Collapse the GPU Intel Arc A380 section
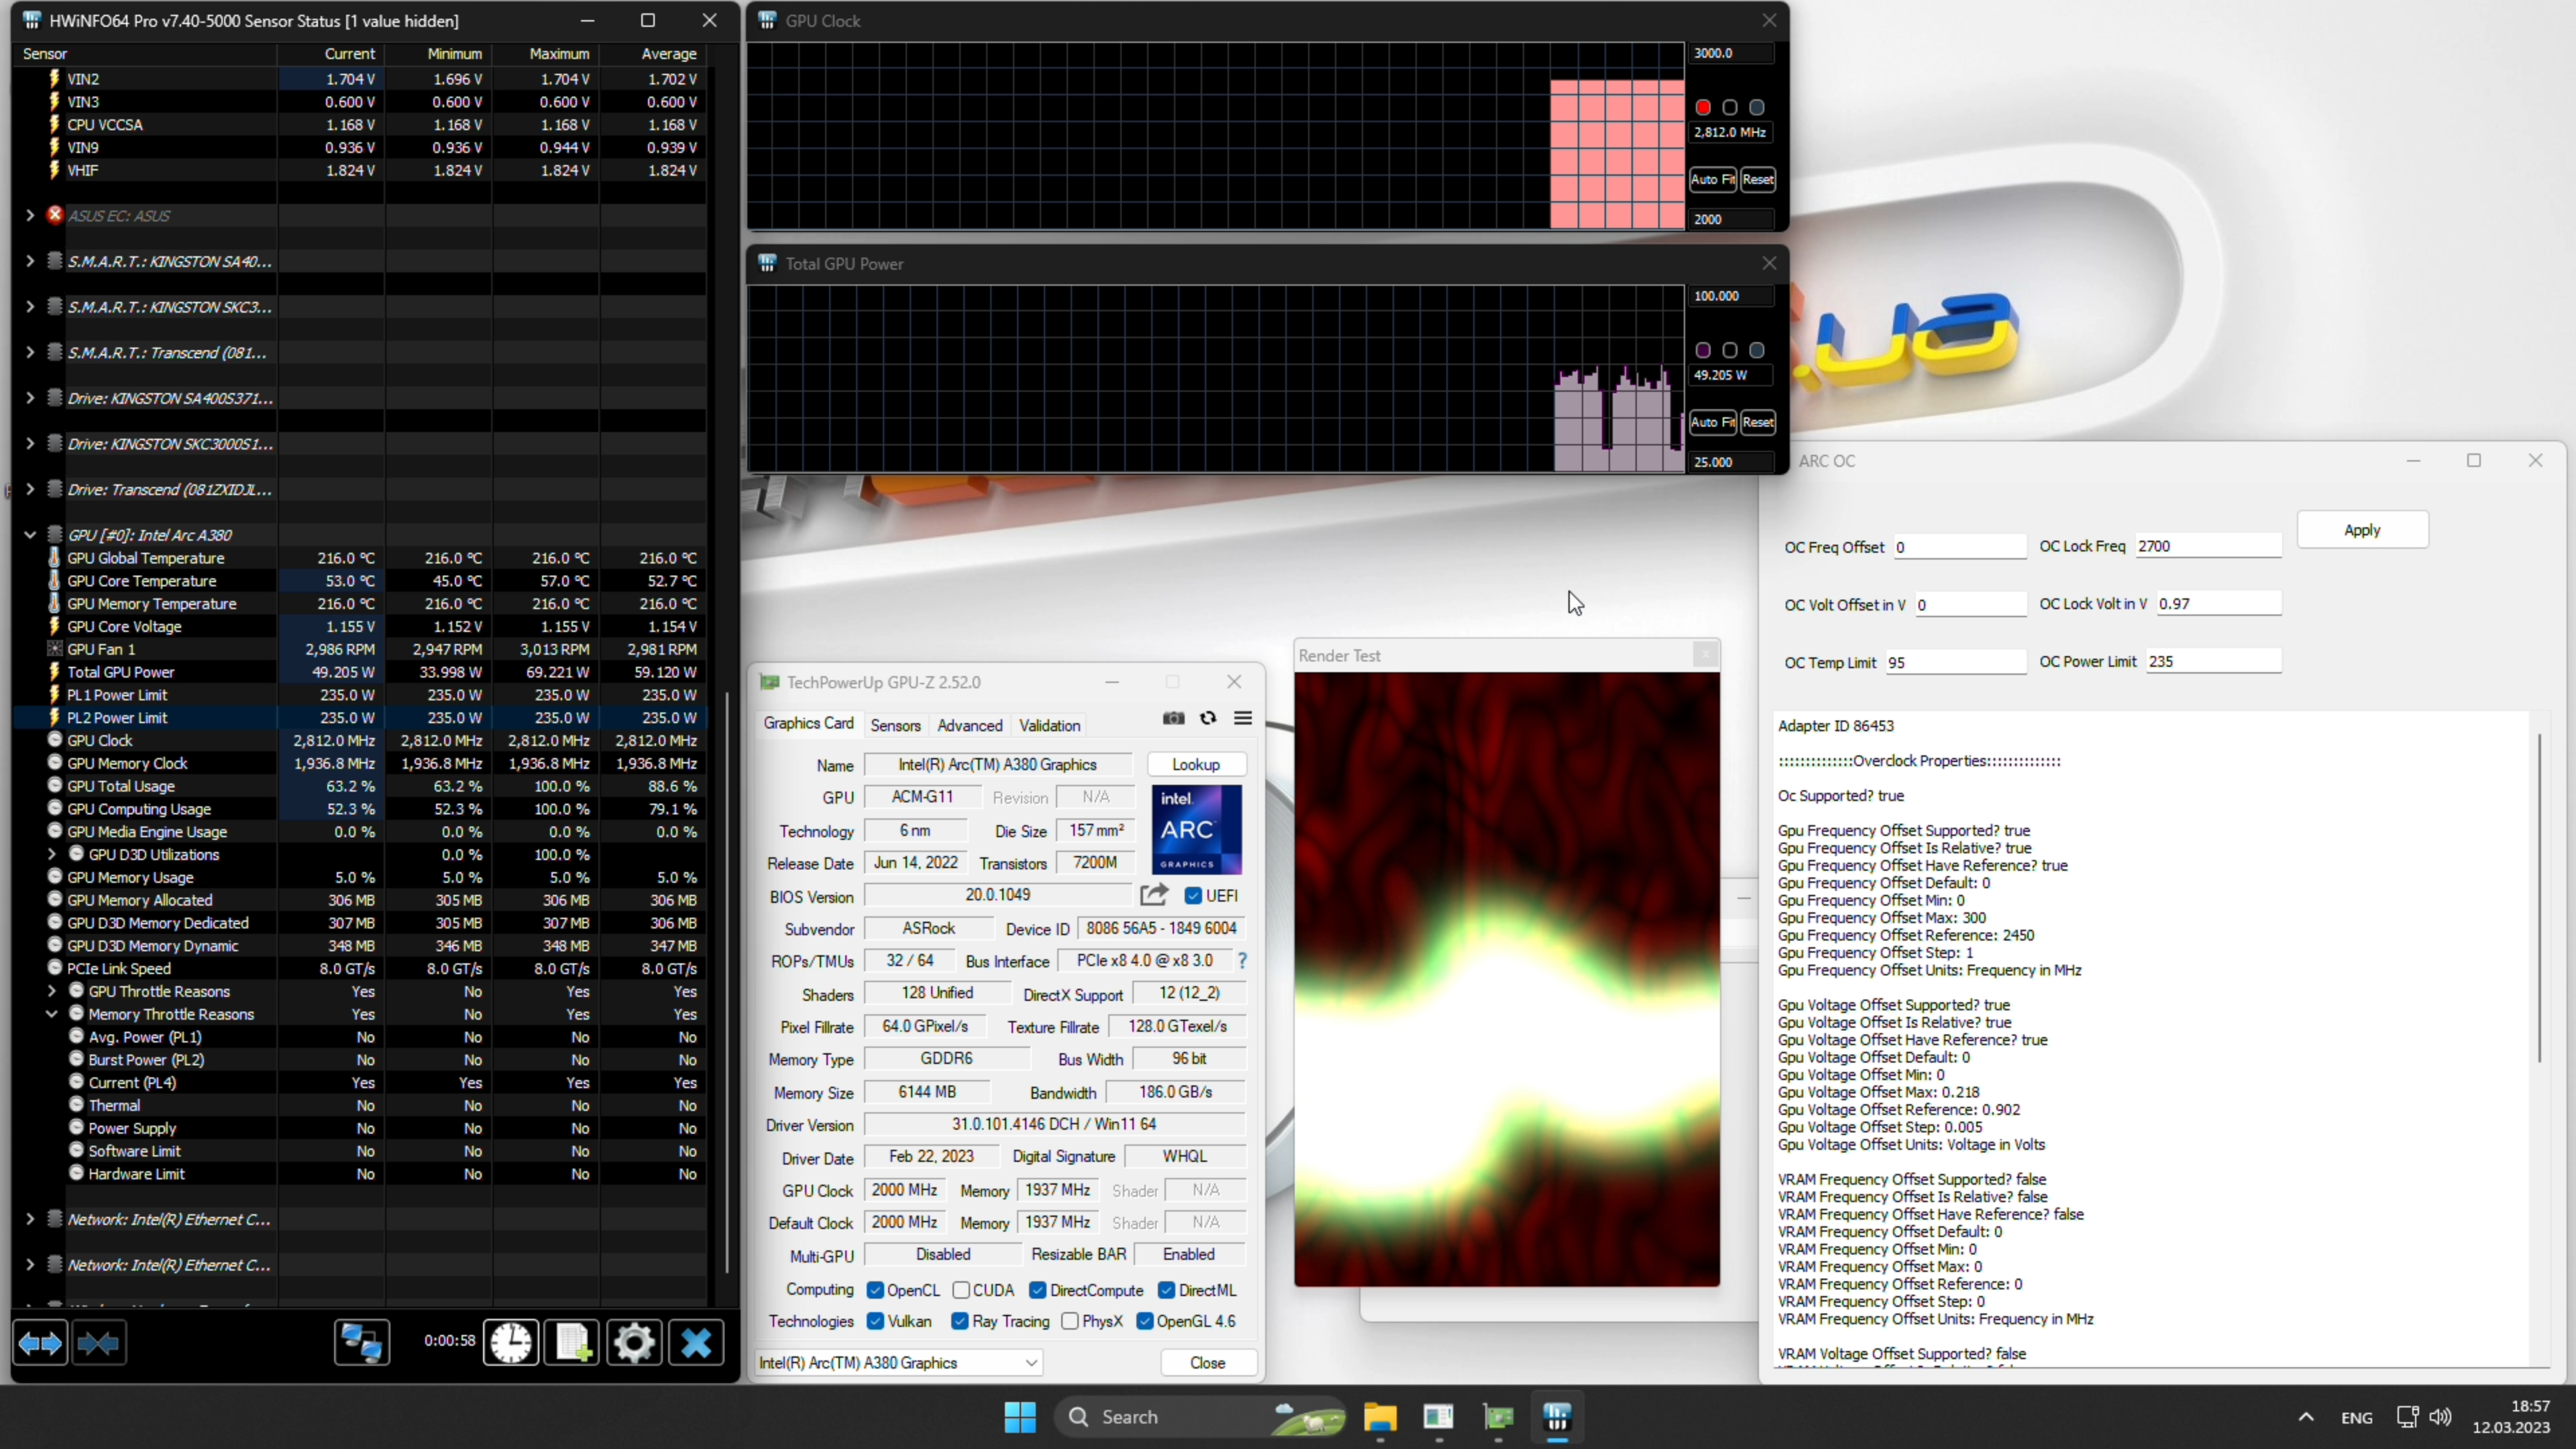Screen dimensions: 2576x1449 30,535
